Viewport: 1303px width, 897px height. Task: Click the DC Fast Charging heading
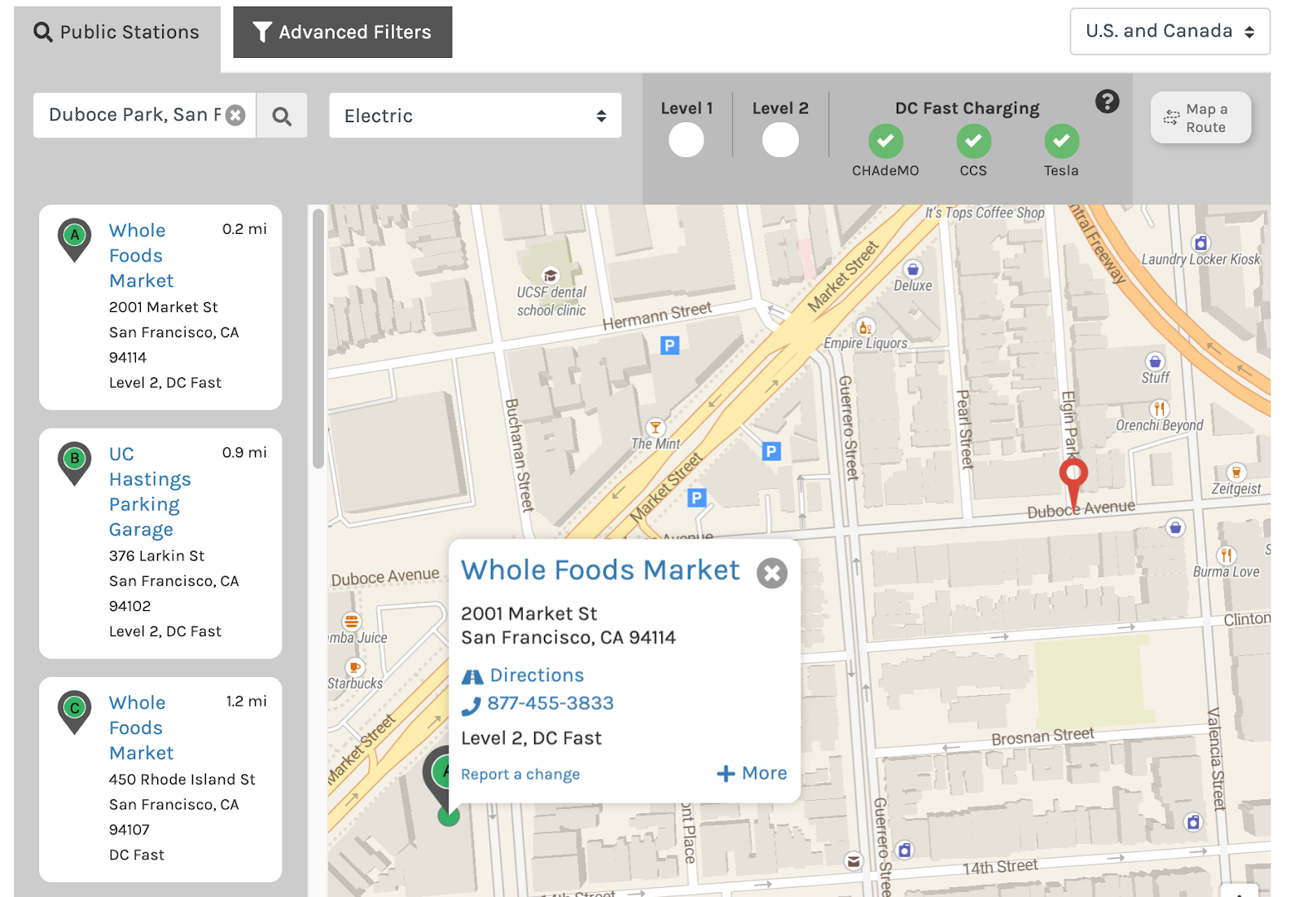tap(967, 108)
